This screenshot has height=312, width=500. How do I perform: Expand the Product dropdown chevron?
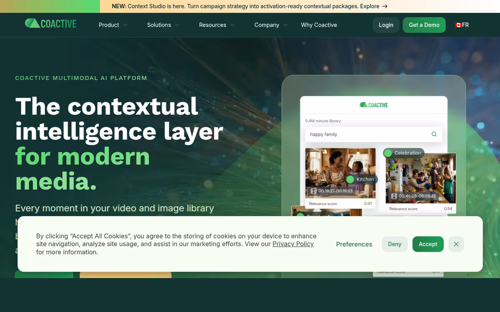tap(125, 25)
